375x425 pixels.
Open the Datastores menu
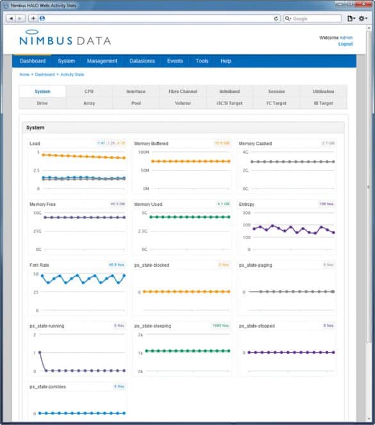pos(142,61)
